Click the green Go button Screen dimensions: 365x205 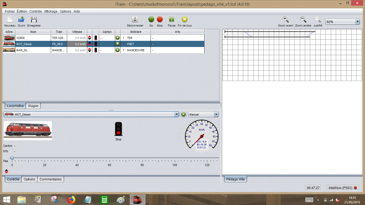pos(151,19)
